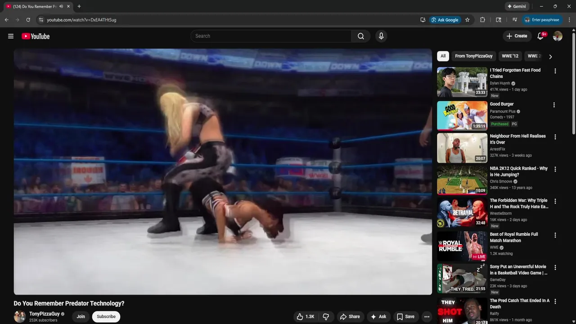
Task: Go to the YouTube home logo
Action: pyautogui.click(x=36, y=36)
